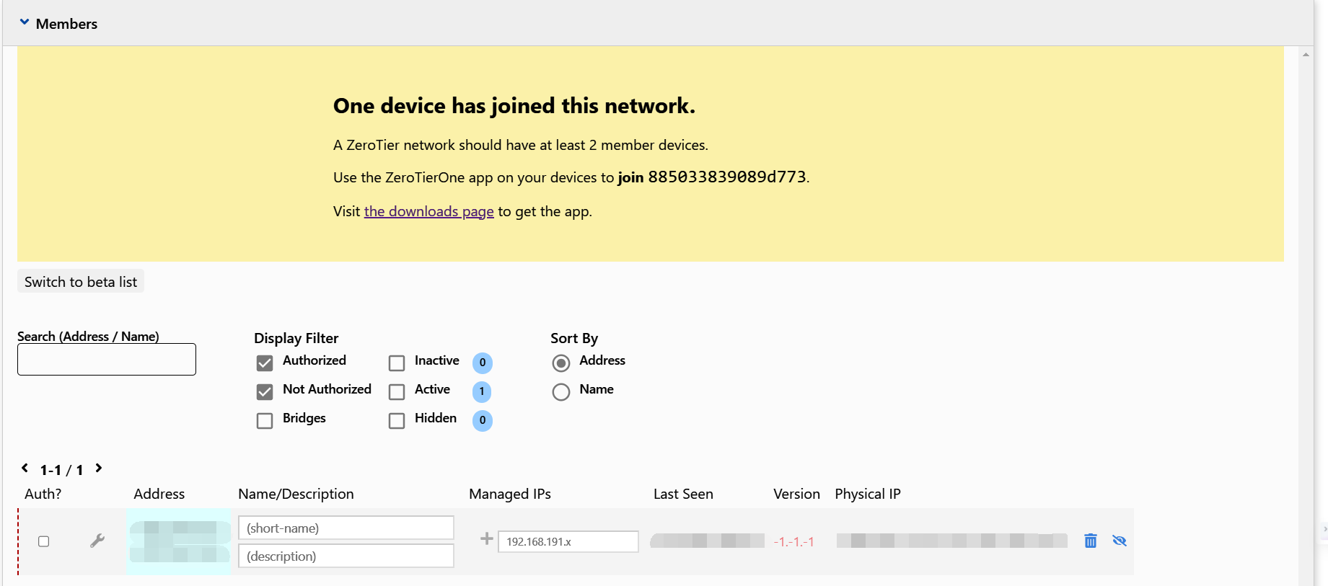Image resolution: width=1328 pixels, height=586 pixels.
Task: Click the Inactive count badge 0
Action: tap(483, 363)
